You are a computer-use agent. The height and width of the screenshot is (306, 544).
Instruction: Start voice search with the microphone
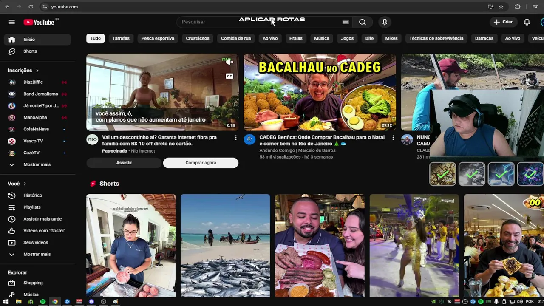[385, 22]
